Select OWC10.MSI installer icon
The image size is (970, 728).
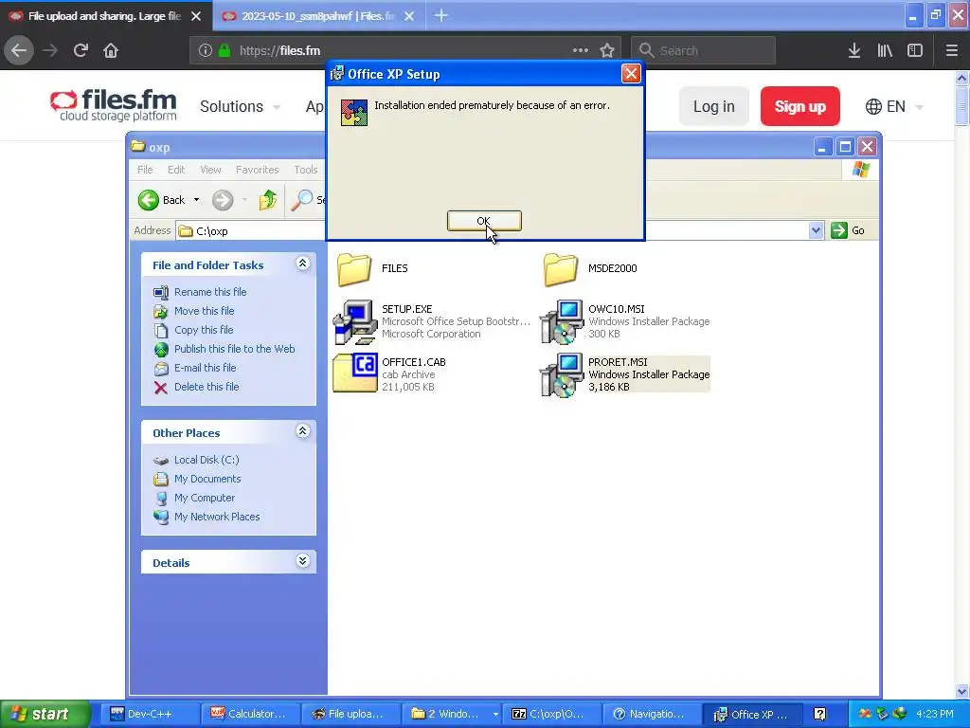point(562,321)
